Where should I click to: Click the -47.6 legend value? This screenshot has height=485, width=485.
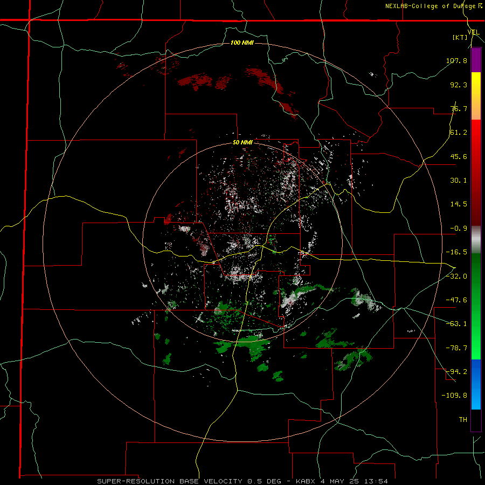tap(456, 300)
